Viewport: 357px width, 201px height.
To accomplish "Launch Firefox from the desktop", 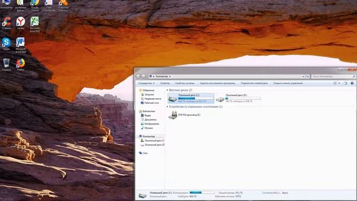I will 21,65.
